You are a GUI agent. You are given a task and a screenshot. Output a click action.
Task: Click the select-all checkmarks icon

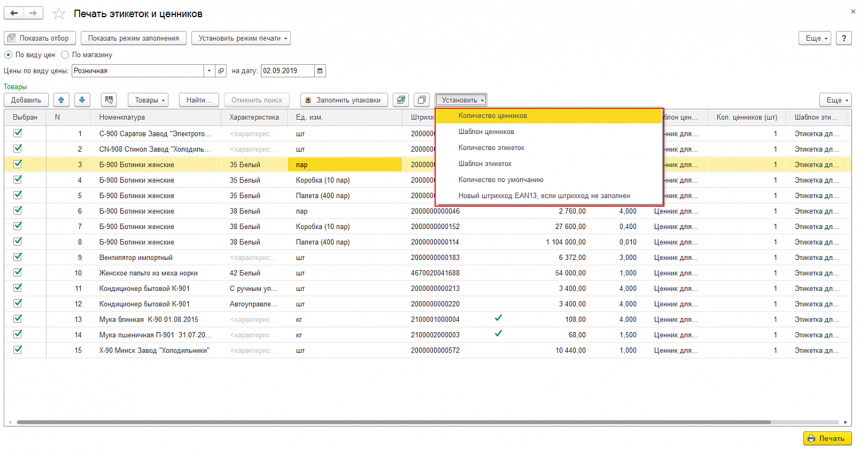click(401, 100)
